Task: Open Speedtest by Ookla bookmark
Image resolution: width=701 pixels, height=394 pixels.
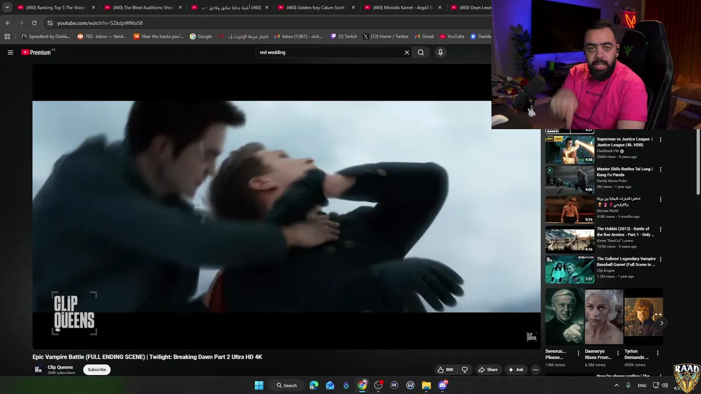Action: coord(45,37)
